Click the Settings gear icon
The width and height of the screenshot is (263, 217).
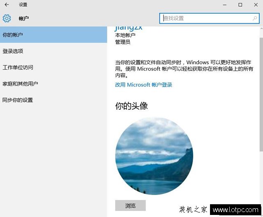click(7, 18)
